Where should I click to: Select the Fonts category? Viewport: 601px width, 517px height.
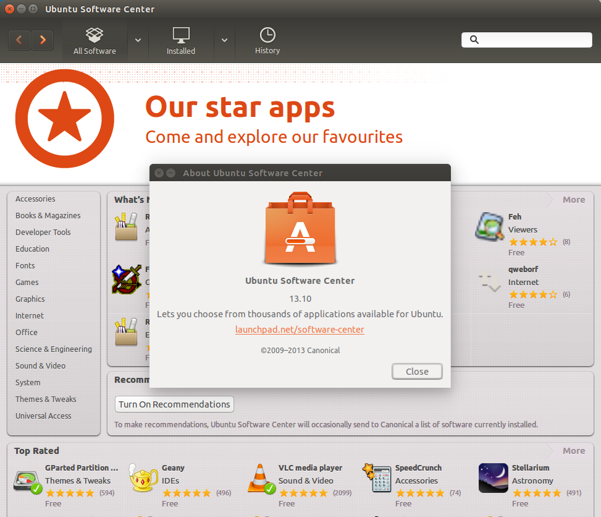[25, 265]
